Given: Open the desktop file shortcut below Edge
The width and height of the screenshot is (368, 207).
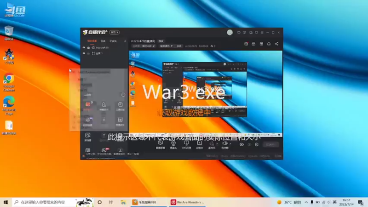Looking at the screenshot, I should pyautogui.click(x=9, y=128).
